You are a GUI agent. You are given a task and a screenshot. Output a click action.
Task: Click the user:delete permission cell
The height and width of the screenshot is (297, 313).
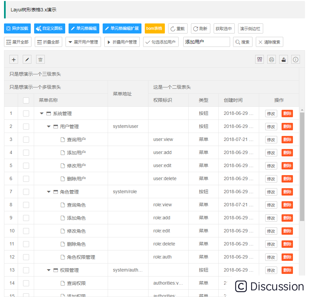tap(168, 179)
